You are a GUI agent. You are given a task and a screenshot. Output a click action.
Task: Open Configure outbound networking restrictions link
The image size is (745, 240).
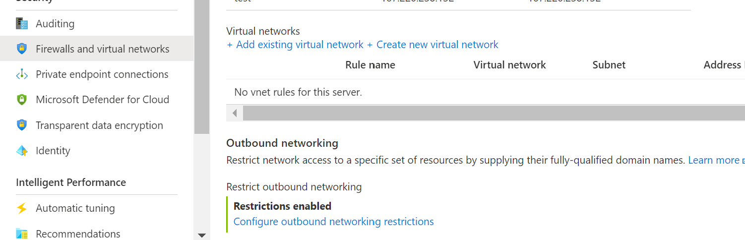pyautogui.click(x=333, y=221)
